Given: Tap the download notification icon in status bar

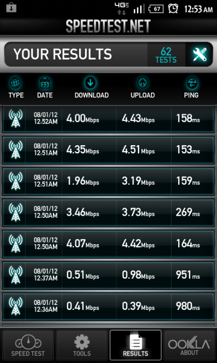Looking at the screenshot, I should tap(11, 8).
